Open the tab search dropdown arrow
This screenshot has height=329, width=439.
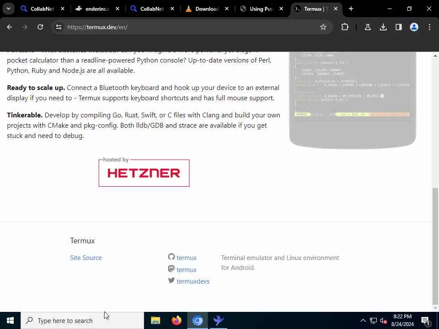click(x=9, y=9)
